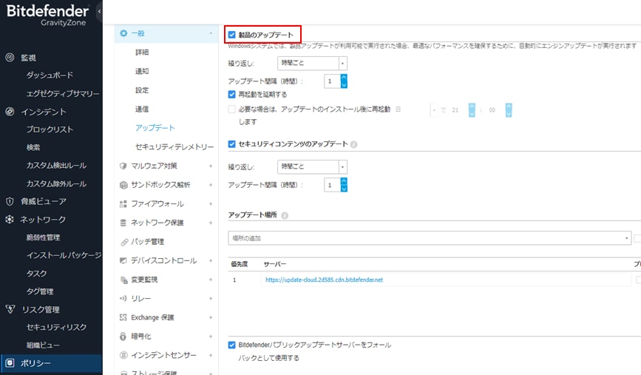The height and width of the screenshot is (375, 641).
Task: Click the 変更監視 icon
Action: click(x=124, y=280)
